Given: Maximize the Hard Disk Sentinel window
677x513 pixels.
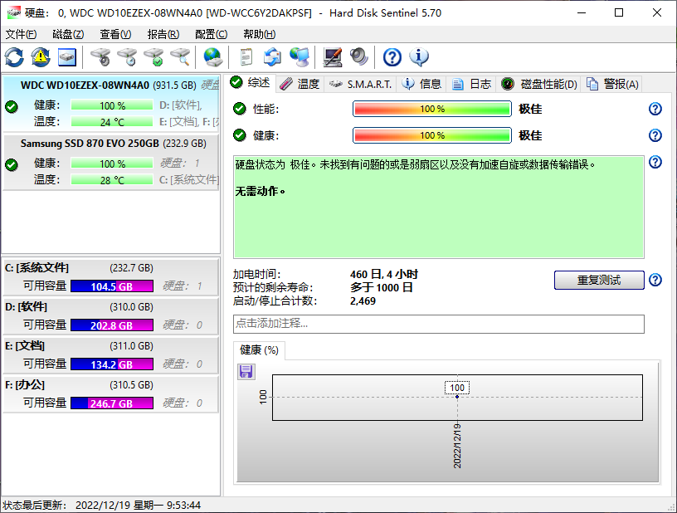Looking at the screenshot, I should point(619,12).
